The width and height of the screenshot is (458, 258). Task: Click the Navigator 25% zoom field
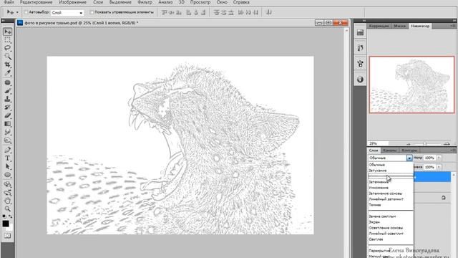point(378,143)
